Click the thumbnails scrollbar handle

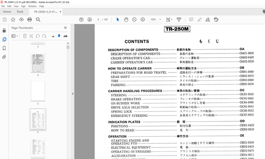point(68,47)
